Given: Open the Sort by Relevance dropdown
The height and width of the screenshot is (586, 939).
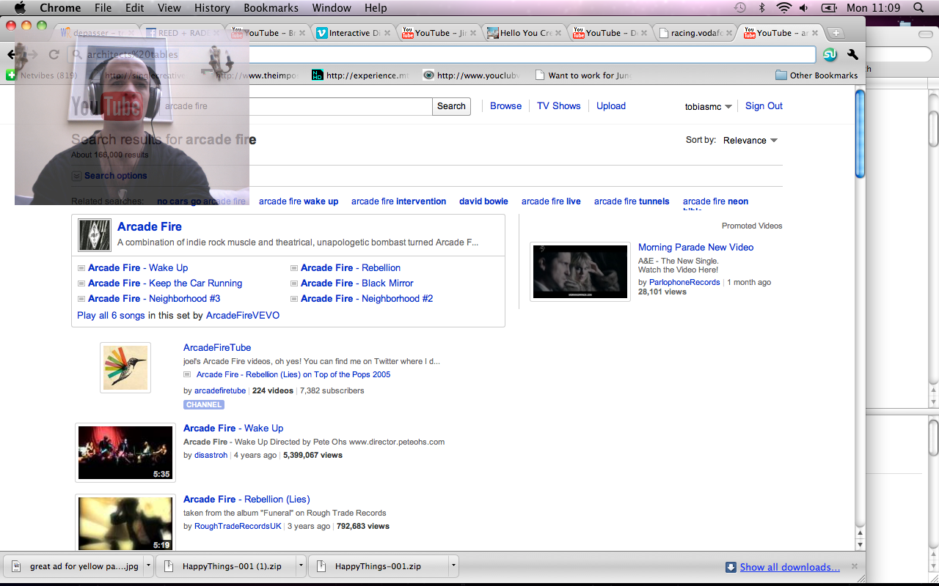Looking at the screenshot, I should [x=750, y=141].
